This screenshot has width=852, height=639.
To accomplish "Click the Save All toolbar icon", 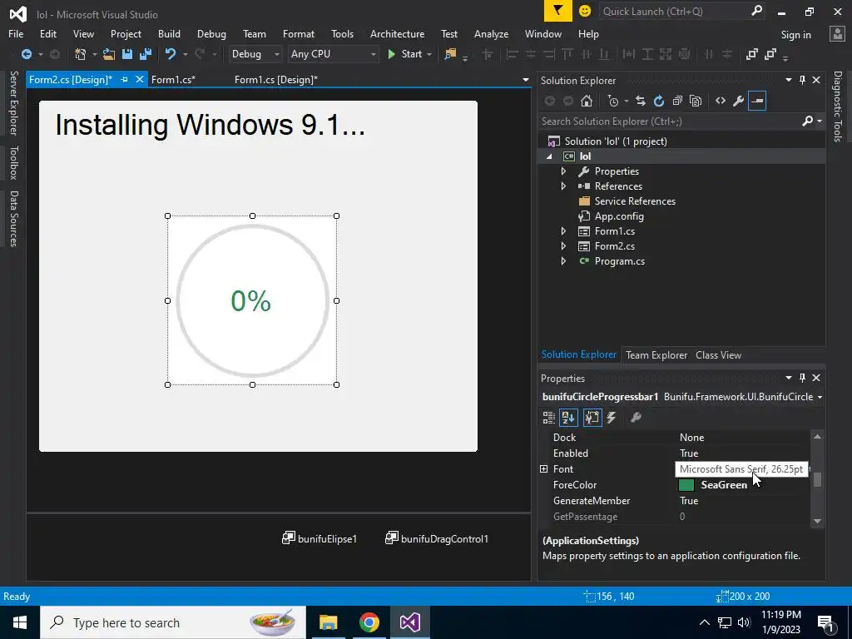I will (145, 54).
